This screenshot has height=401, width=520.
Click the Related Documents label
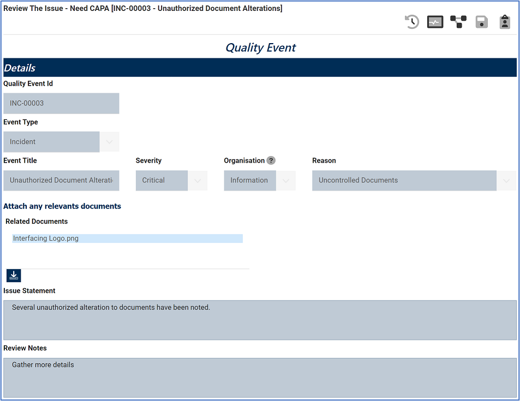[x=37, y=221]
